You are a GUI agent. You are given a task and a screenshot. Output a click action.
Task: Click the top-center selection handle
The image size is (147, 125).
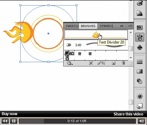coord(49,5)
